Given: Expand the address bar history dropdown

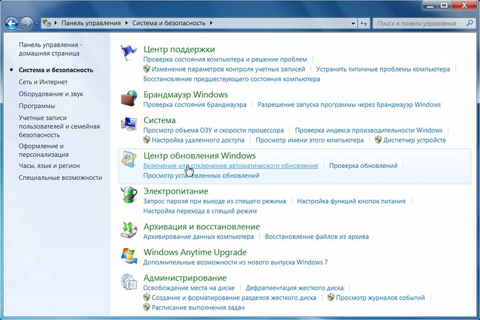Looking at the screenshot, I should coord(353,23).
